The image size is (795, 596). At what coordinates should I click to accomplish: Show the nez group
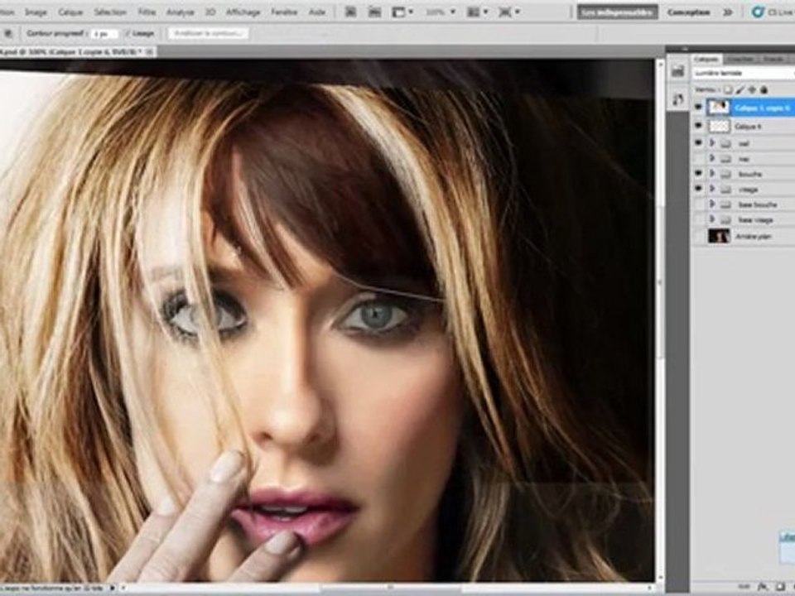point(699,159)
